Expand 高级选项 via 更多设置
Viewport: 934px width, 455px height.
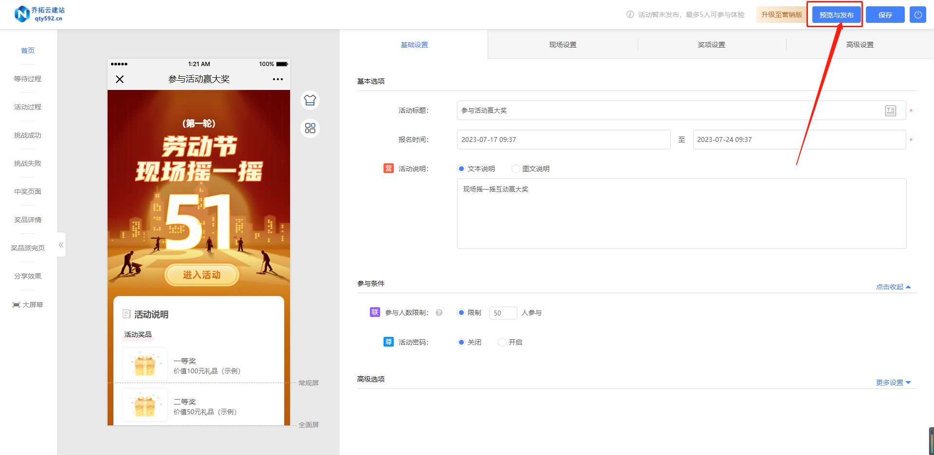[x=893, y=383]
